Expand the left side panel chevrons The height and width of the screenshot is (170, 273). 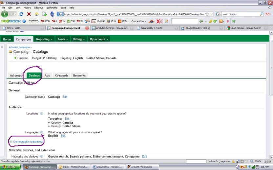(x=2, y=47)
